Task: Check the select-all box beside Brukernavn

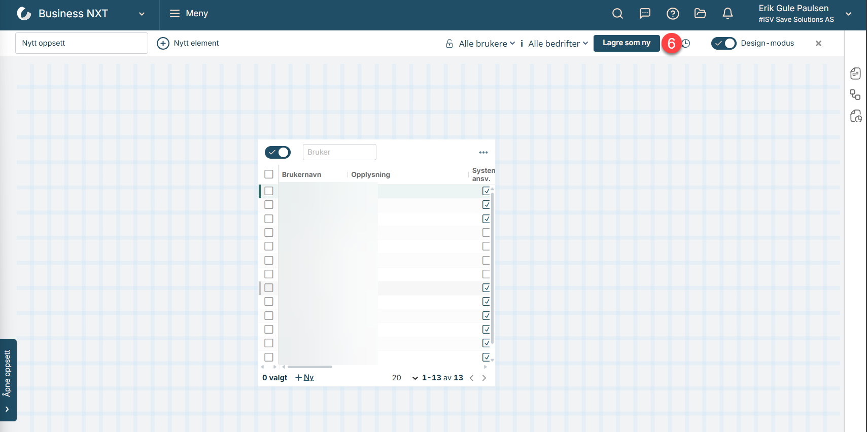Action: [x=269, y=174]
